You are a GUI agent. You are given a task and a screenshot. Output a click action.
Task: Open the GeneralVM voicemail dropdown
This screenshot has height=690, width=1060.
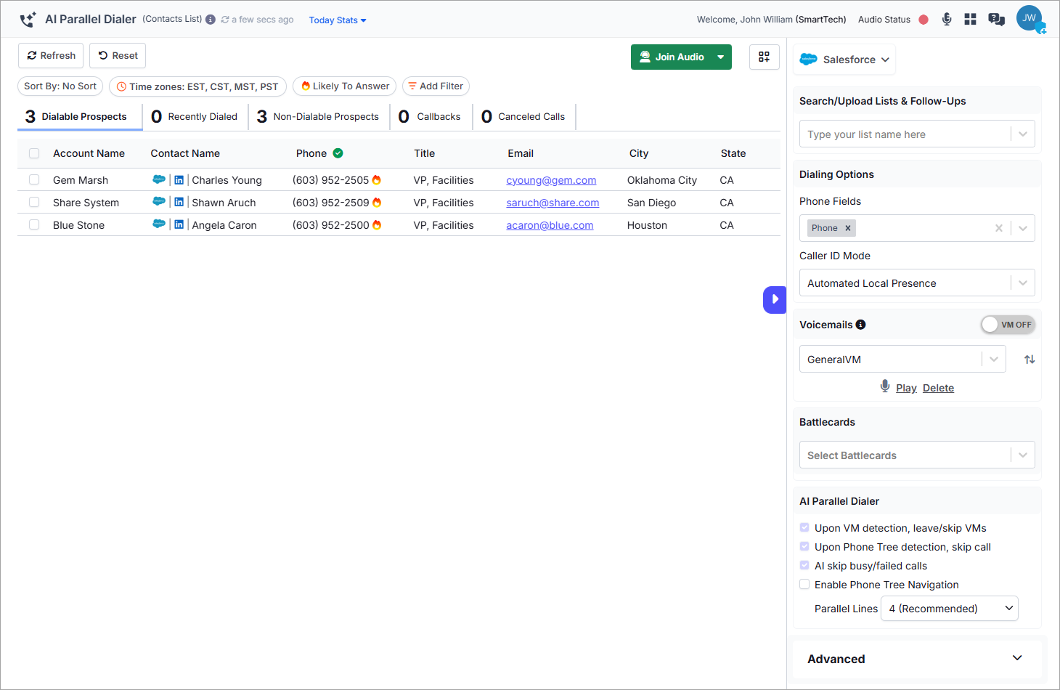click(x=902, y=360)
